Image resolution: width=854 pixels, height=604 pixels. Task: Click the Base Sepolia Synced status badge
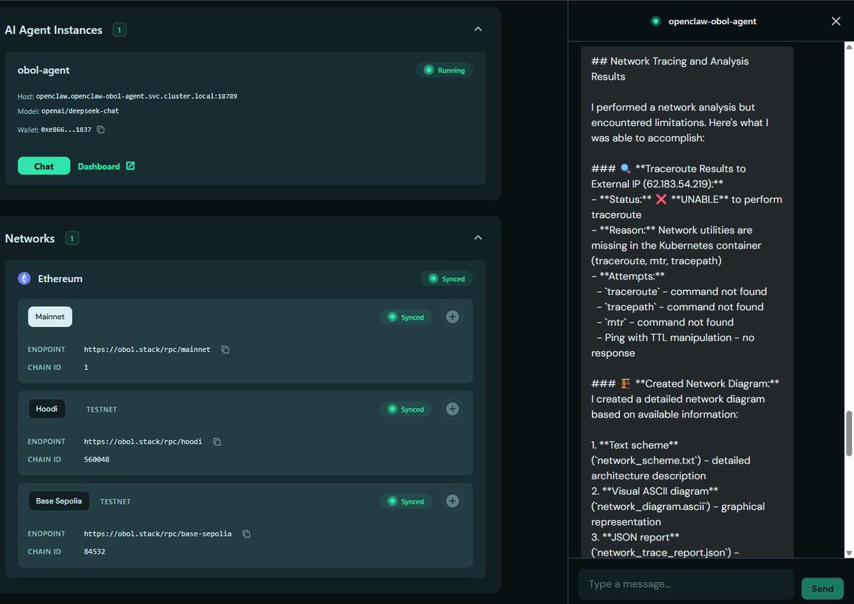point(406,501)
